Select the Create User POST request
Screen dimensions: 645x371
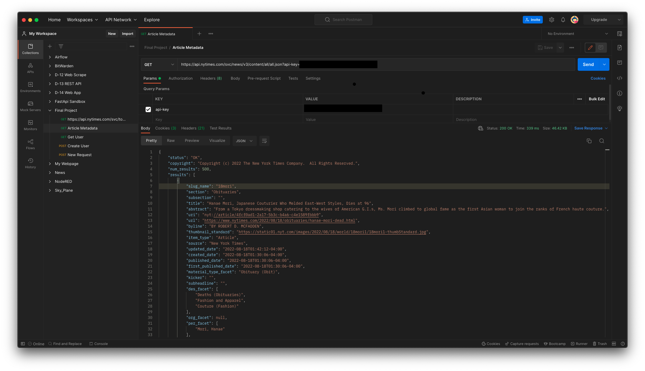pyautogui.click(x=78, y=146)
